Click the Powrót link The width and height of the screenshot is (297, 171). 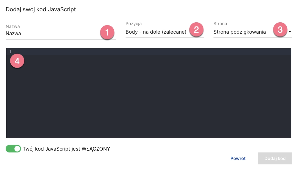(x=238, y=158)
